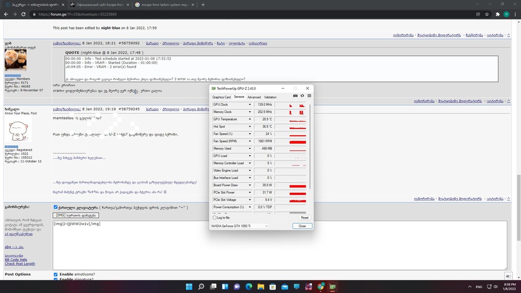Click the Close button in GPU-Z
Image resolution: width=521 pixels, height=293 pixels.
(x=302, y=226)
